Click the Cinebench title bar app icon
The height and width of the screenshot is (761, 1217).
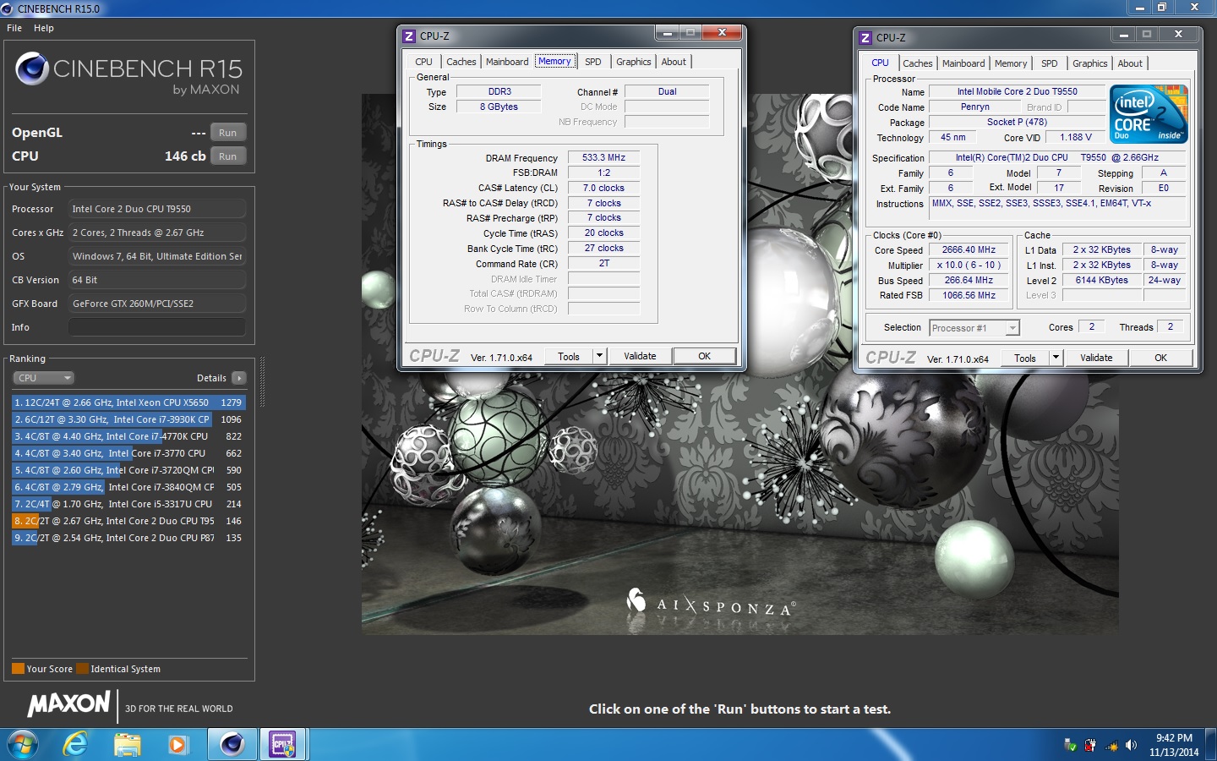8,8
